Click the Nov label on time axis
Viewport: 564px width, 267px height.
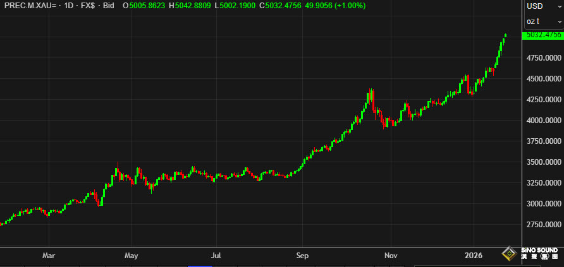[390, 256]
